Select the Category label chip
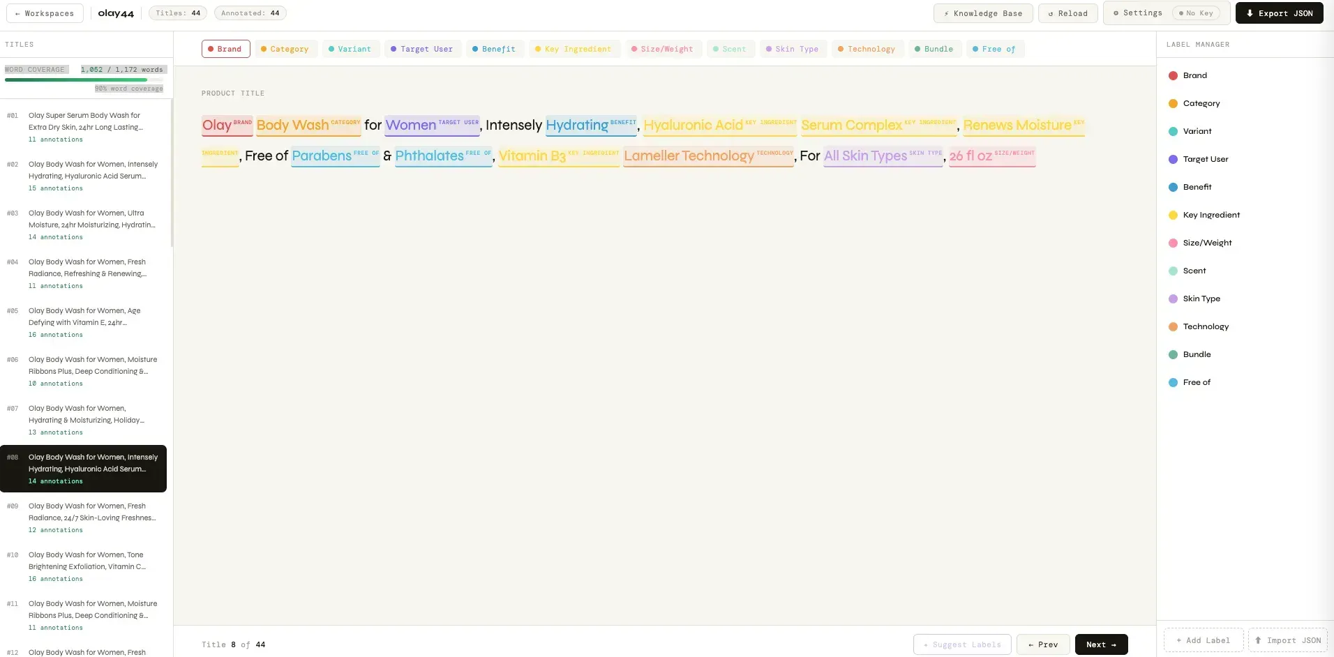1334x657 pixels. (285, 49)
